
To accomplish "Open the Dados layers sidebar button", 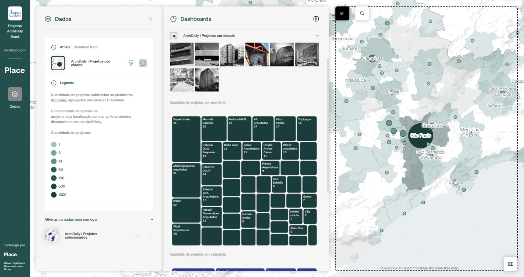I will [15, 94].
